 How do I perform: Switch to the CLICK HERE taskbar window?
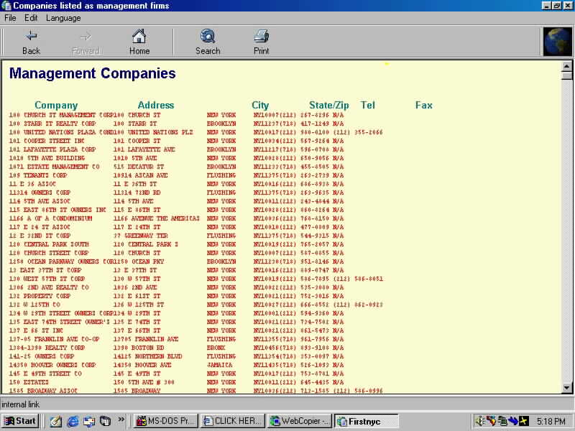click(233, 421)
